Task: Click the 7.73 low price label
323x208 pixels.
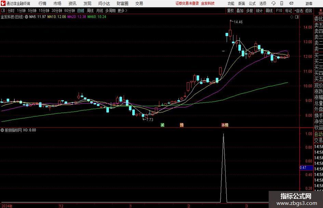Action: tap(150, 120)
